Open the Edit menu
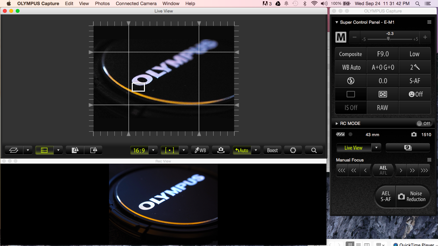438x246 pixels. click(x=69, y=4)
